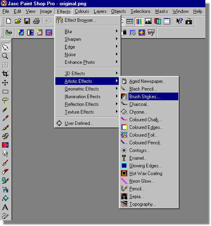Screen dimensions: 211x226
Task: Toggle the colour palette toolbar button
Action: pyautogui.click(x=139, y=21)
